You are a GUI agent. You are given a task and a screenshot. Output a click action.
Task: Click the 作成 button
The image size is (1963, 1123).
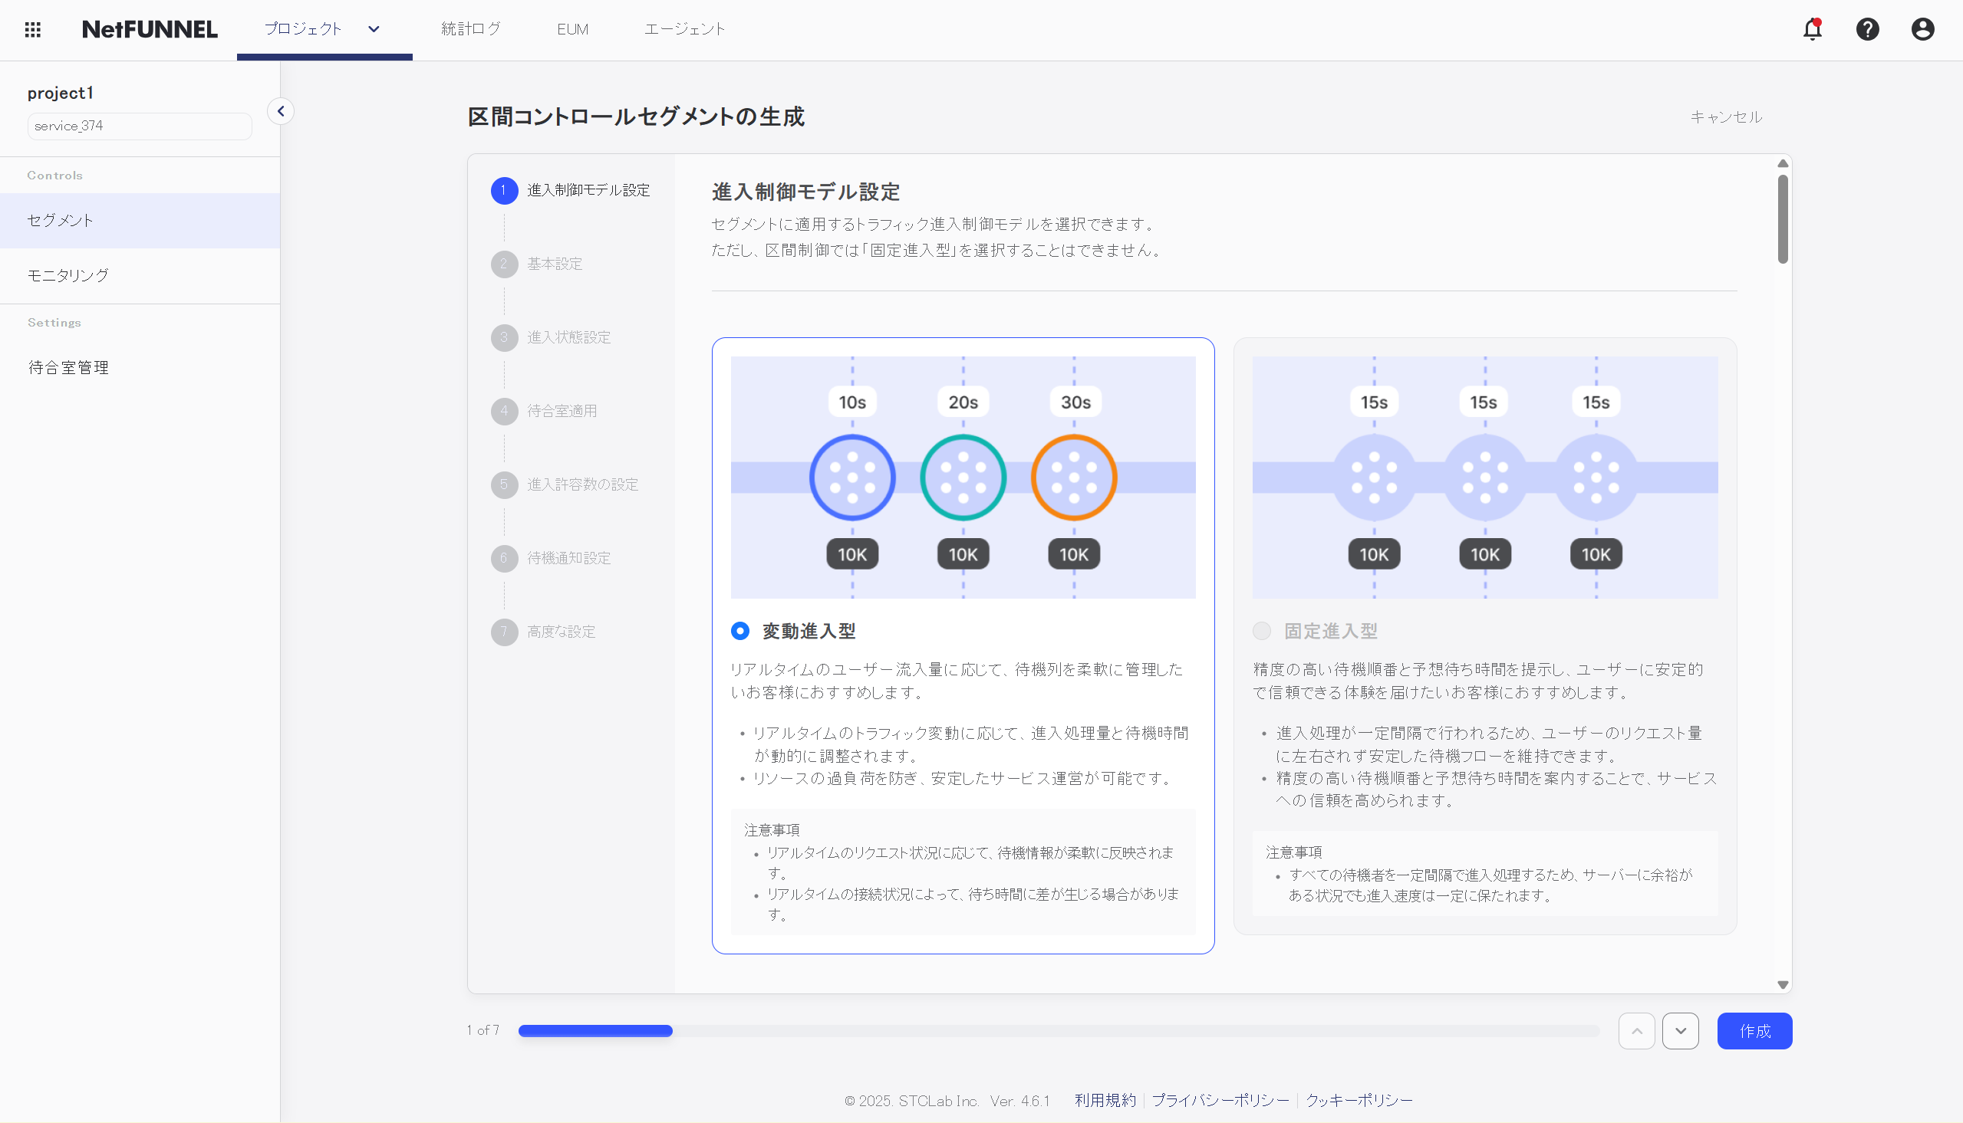(x=1754, y=1030)
